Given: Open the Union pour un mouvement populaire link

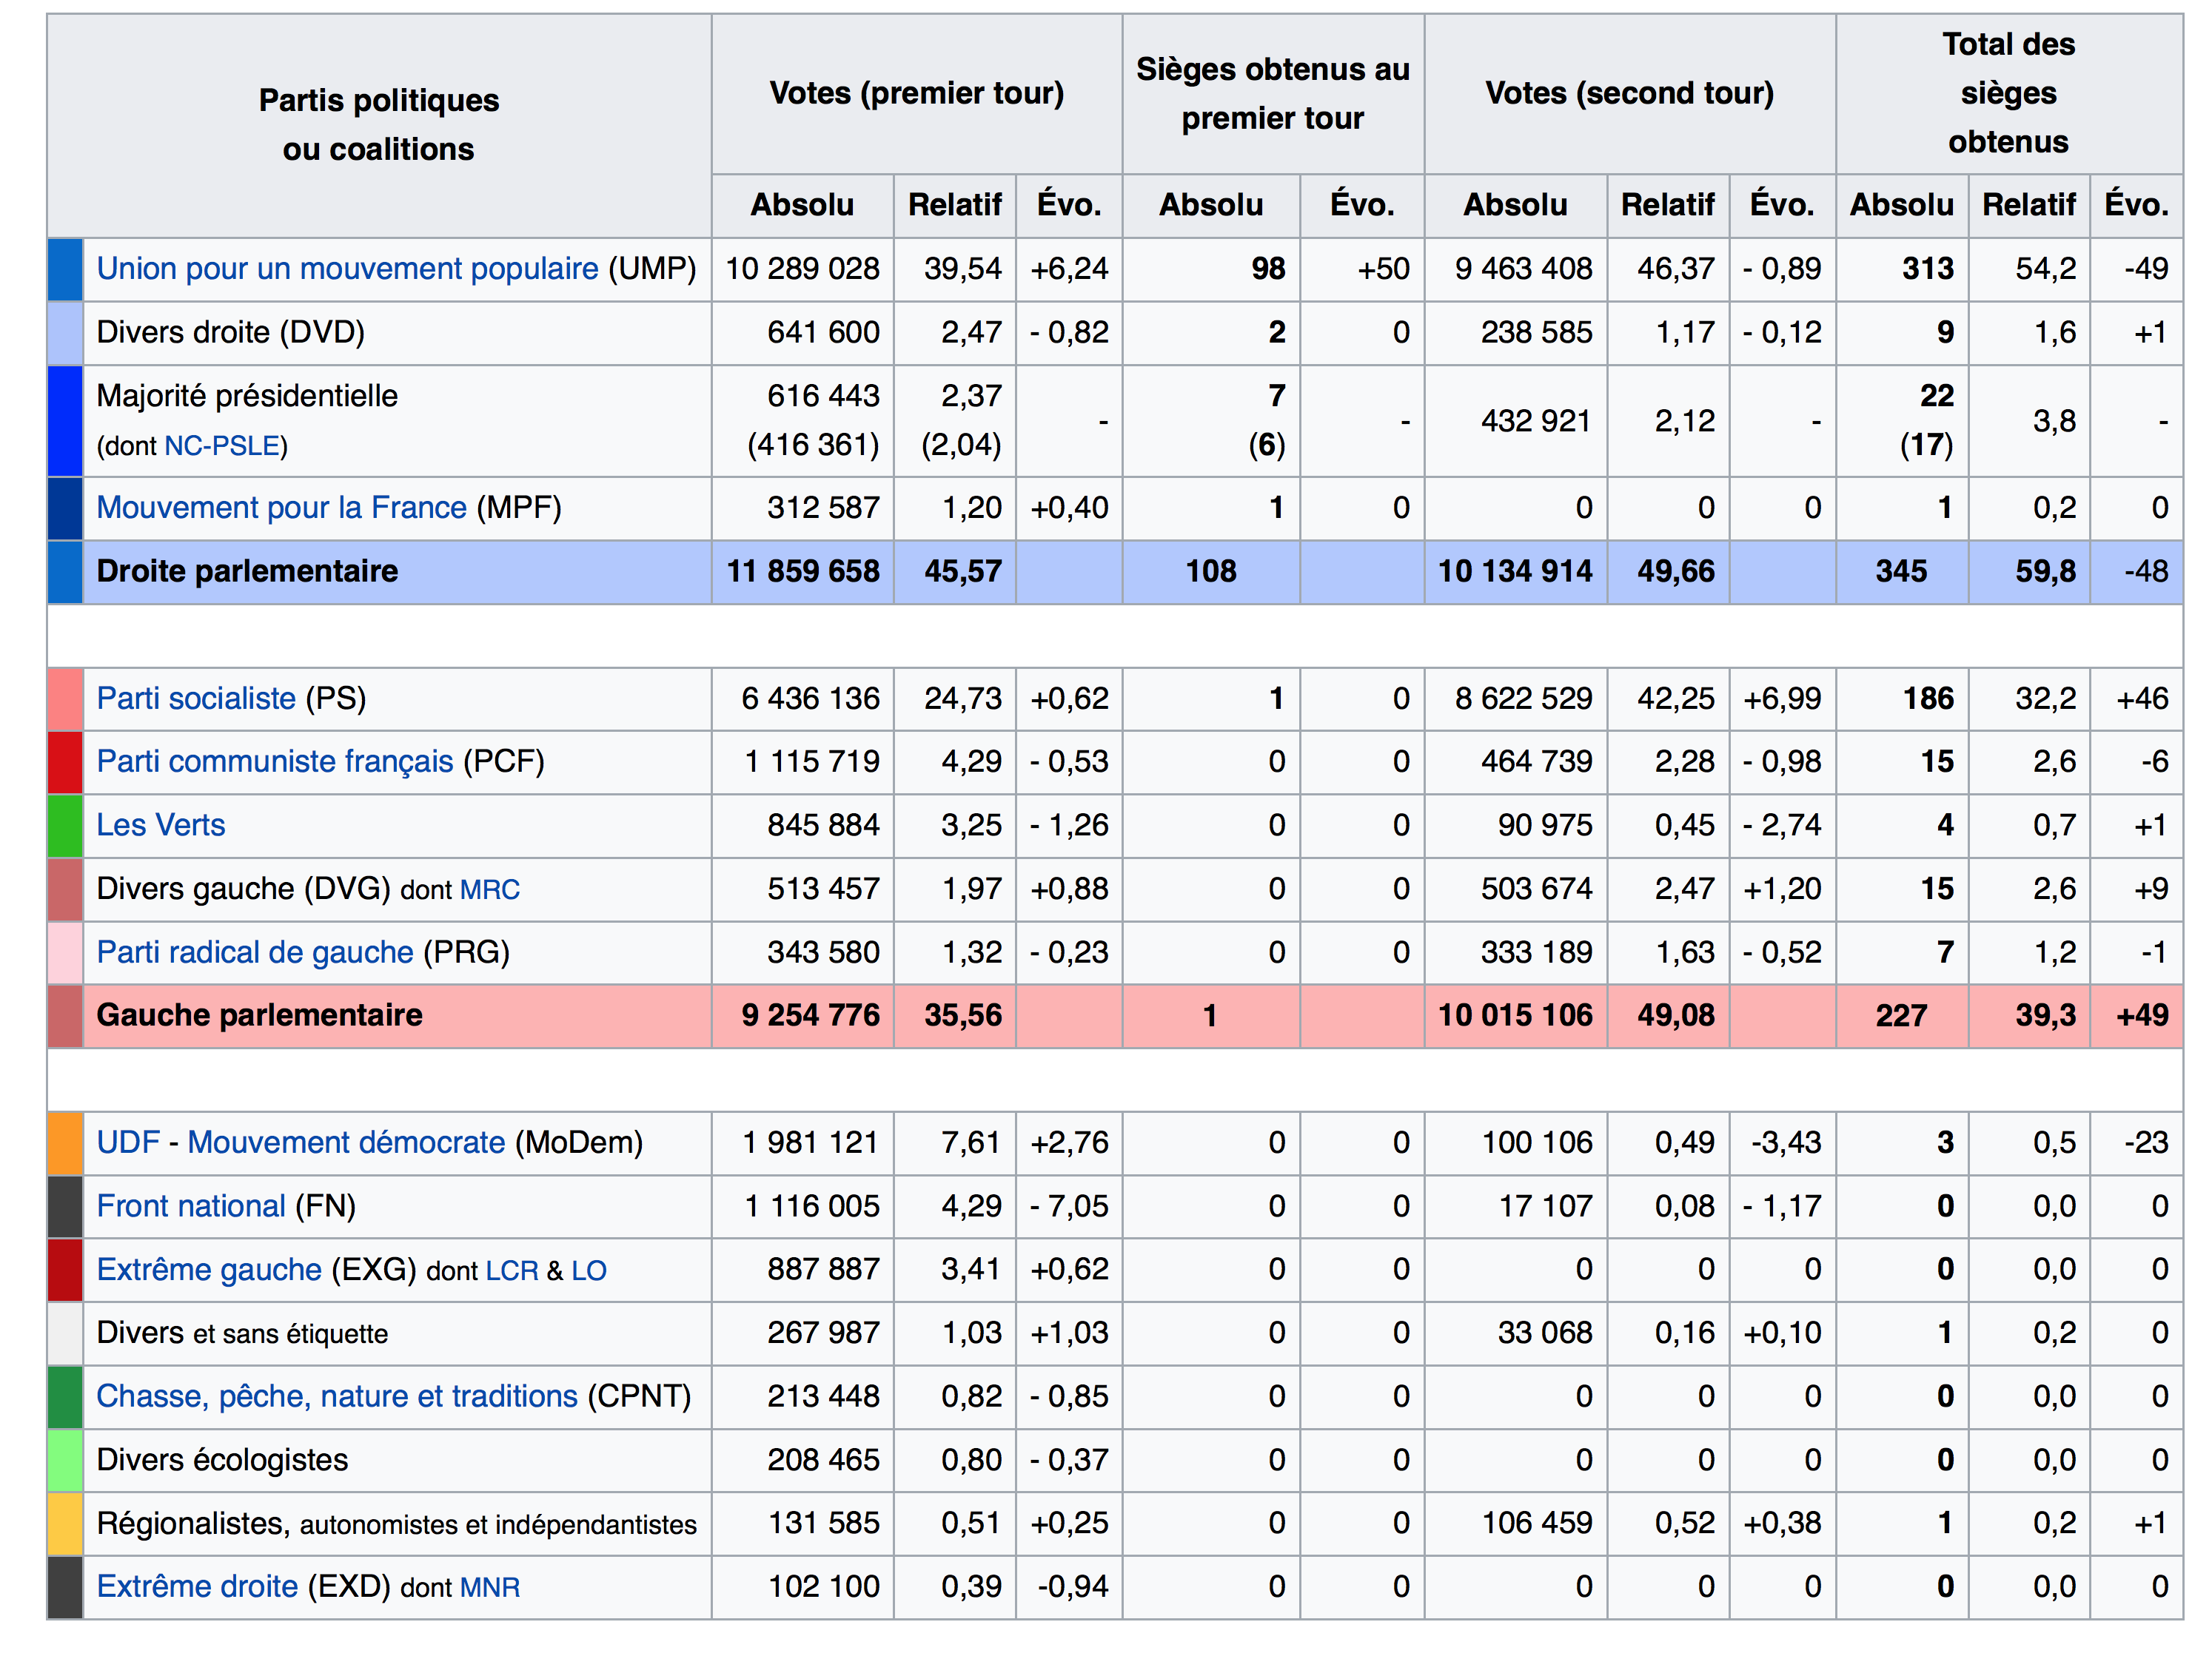Looking at the screenshot, I should 347,269.
